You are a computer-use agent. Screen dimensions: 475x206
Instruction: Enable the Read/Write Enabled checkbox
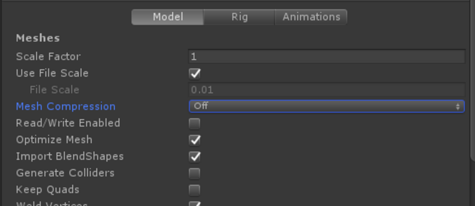click(x=194, y=123)
